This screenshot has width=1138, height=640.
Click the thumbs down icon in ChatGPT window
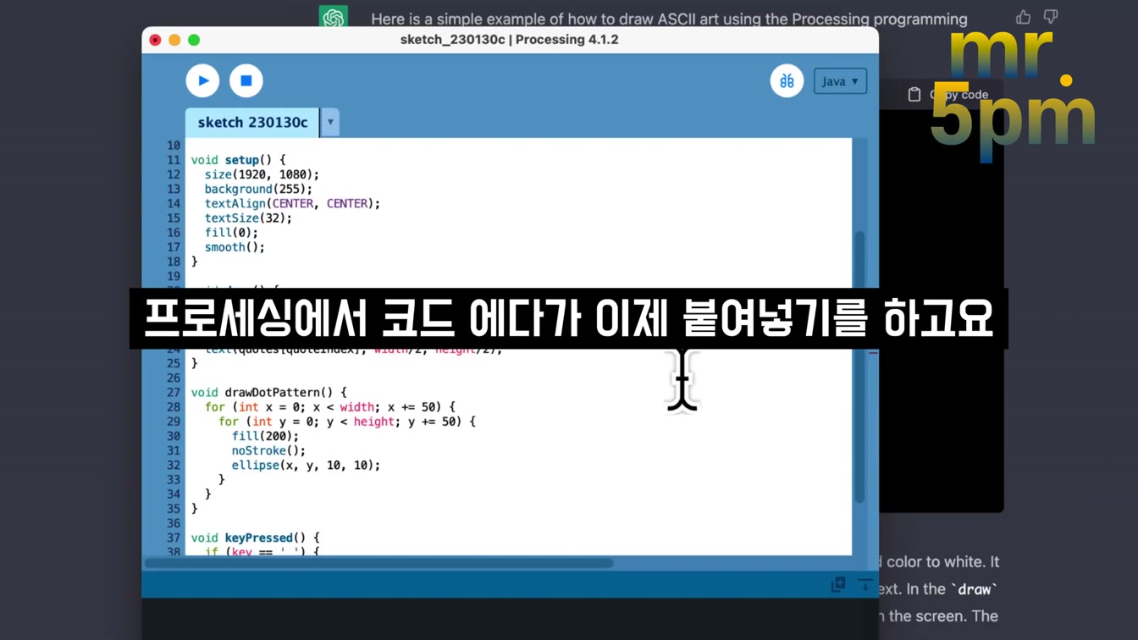coord(1051,17)
